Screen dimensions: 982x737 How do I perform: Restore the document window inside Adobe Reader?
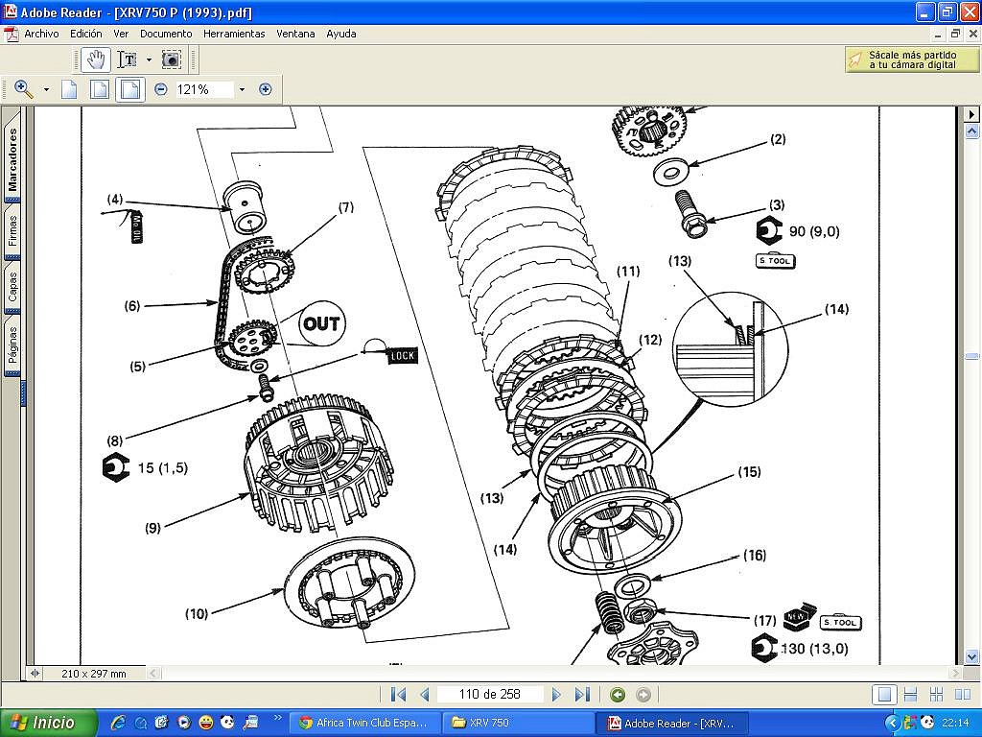pos(956,34)
